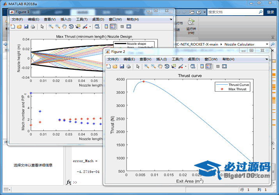Select Pan hand tool in Figure 2 toolbar
The image size is (279, 195).
pos(160,66)
